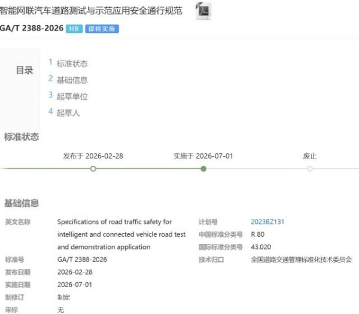Click the 国际标准分类号 field label

pyautogui.click(x=220, y=247)
